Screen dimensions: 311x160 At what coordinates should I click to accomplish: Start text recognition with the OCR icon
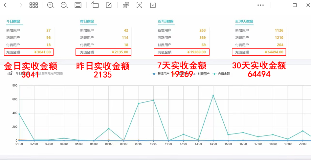(x=139, y=5)
